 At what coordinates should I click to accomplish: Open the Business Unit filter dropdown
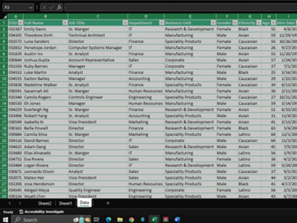pyautogui.click(x=213, y=23)
